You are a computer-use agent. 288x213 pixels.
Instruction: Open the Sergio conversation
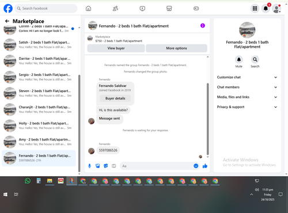point(39,77)
